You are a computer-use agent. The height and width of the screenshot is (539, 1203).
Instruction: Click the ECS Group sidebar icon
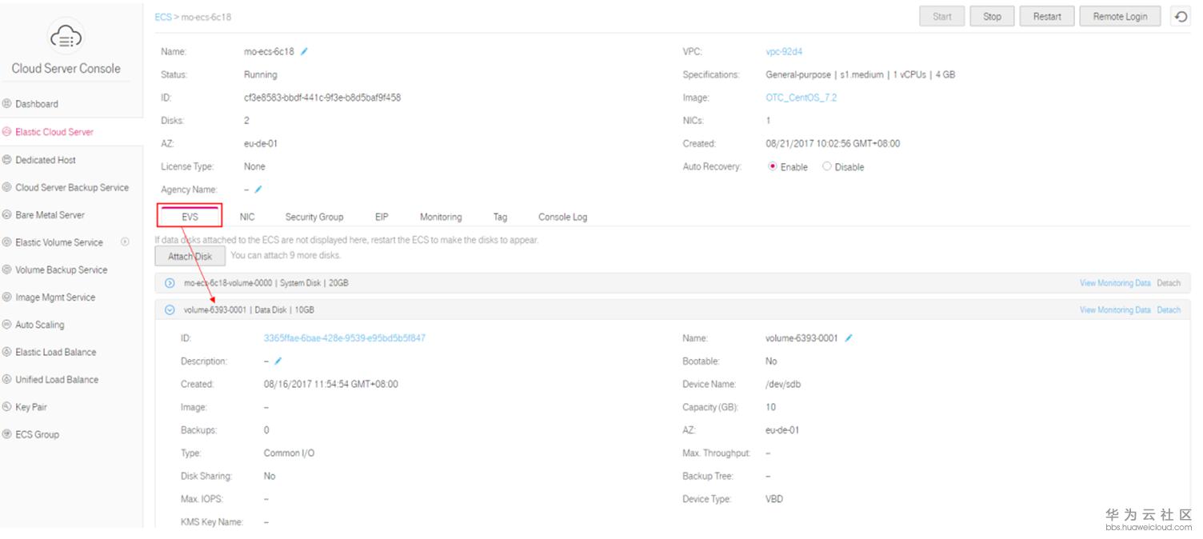coord(7,435)
